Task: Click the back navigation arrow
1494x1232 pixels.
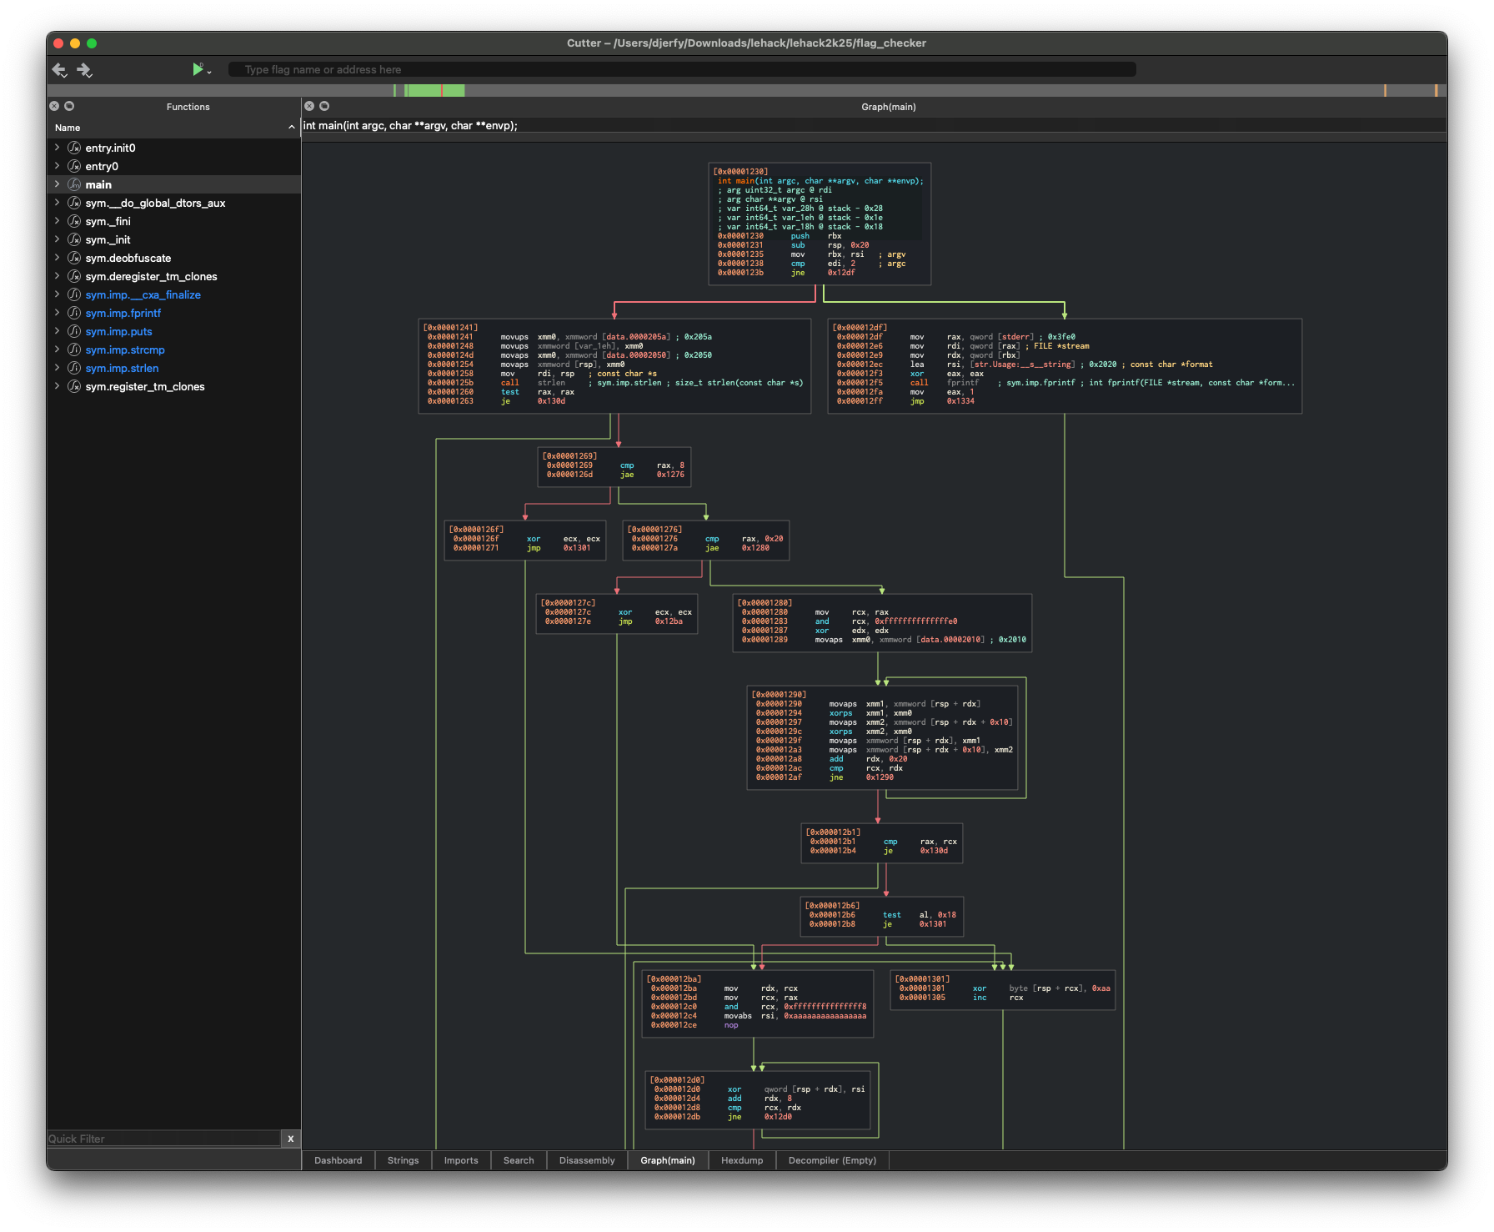Action: pyautogui.click(x=59, y=70)
